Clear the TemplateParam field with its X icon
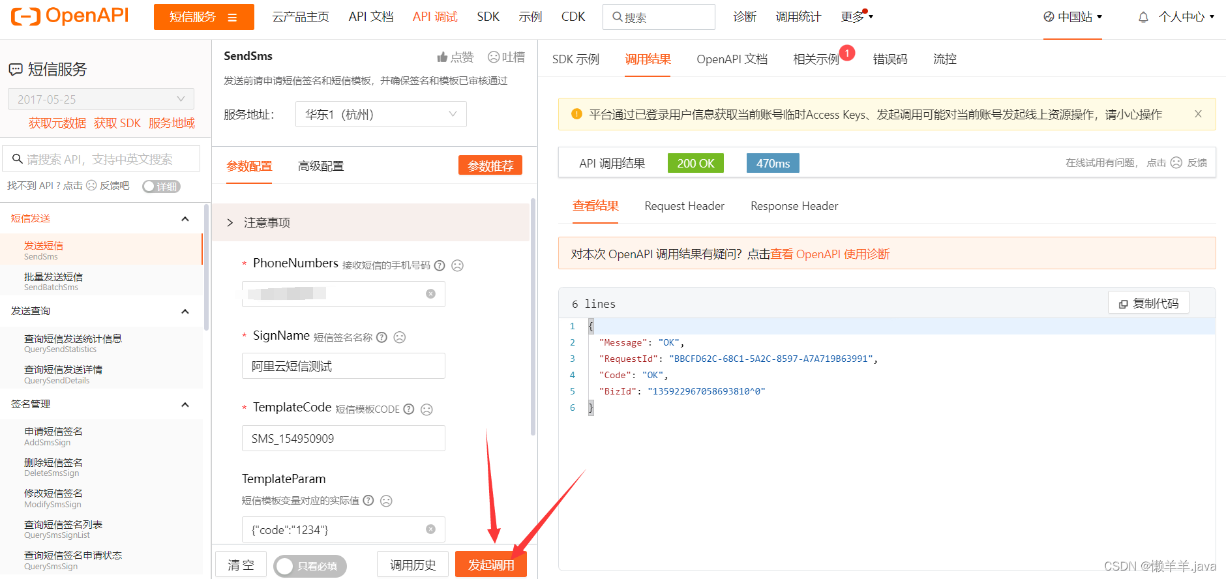Image resolution: width=1226 pixels, height=579 pixels. [430, 529]
